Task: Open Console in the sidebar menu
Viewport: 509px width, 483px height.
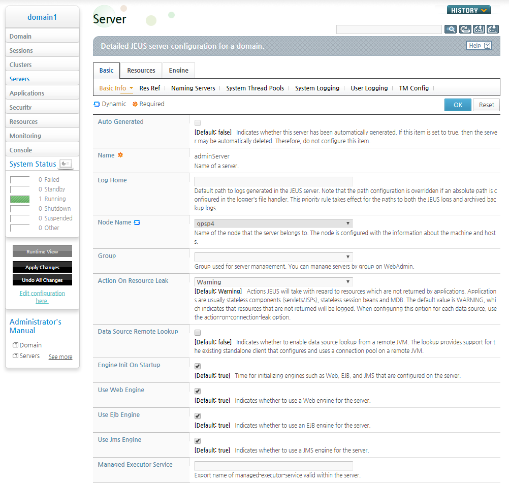Action: click(x=42, y=150)
